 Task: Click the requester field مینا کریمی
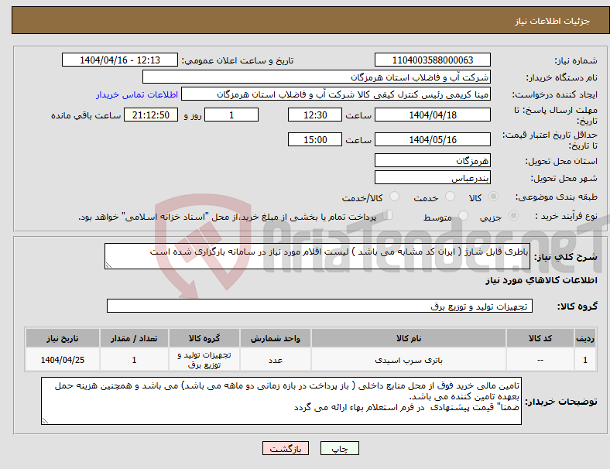click(x=336, y=94)
